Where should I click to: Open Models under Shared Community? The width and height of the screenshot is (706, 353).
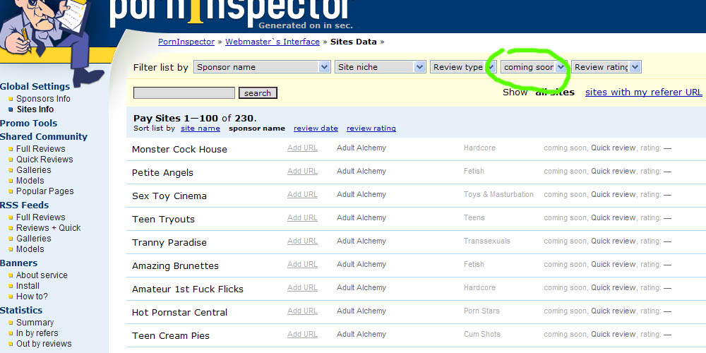(30, 181)
